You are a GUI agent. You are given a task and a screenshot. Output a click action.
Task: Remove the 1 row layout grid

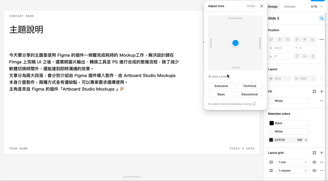(x=322, y=162)
